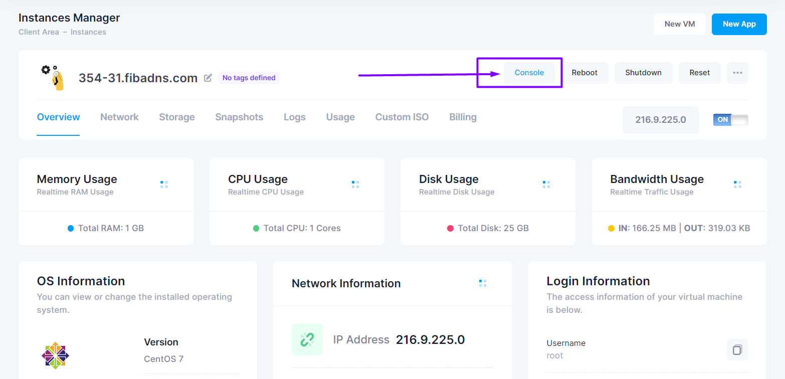Click the Total Disk: 25 GB text
Image resolution: width=785 pixels, height=379 pixels.
coord(493,228)
